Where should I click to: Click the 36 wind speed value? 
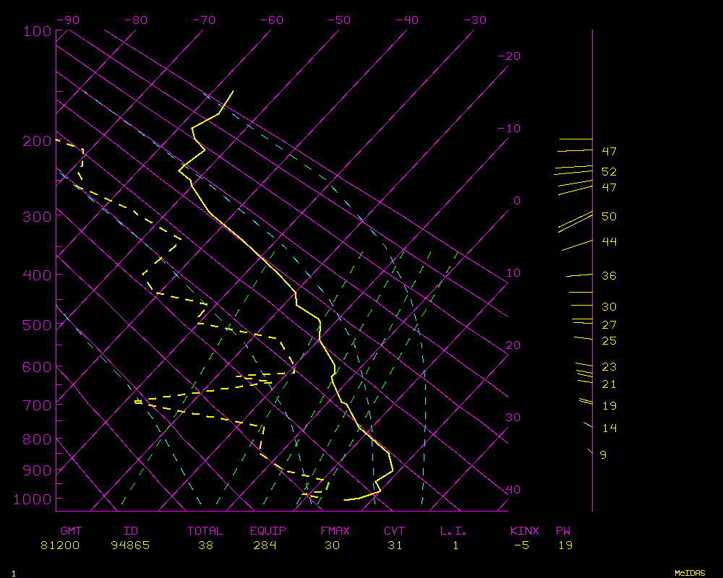click(x=609, y=276)
